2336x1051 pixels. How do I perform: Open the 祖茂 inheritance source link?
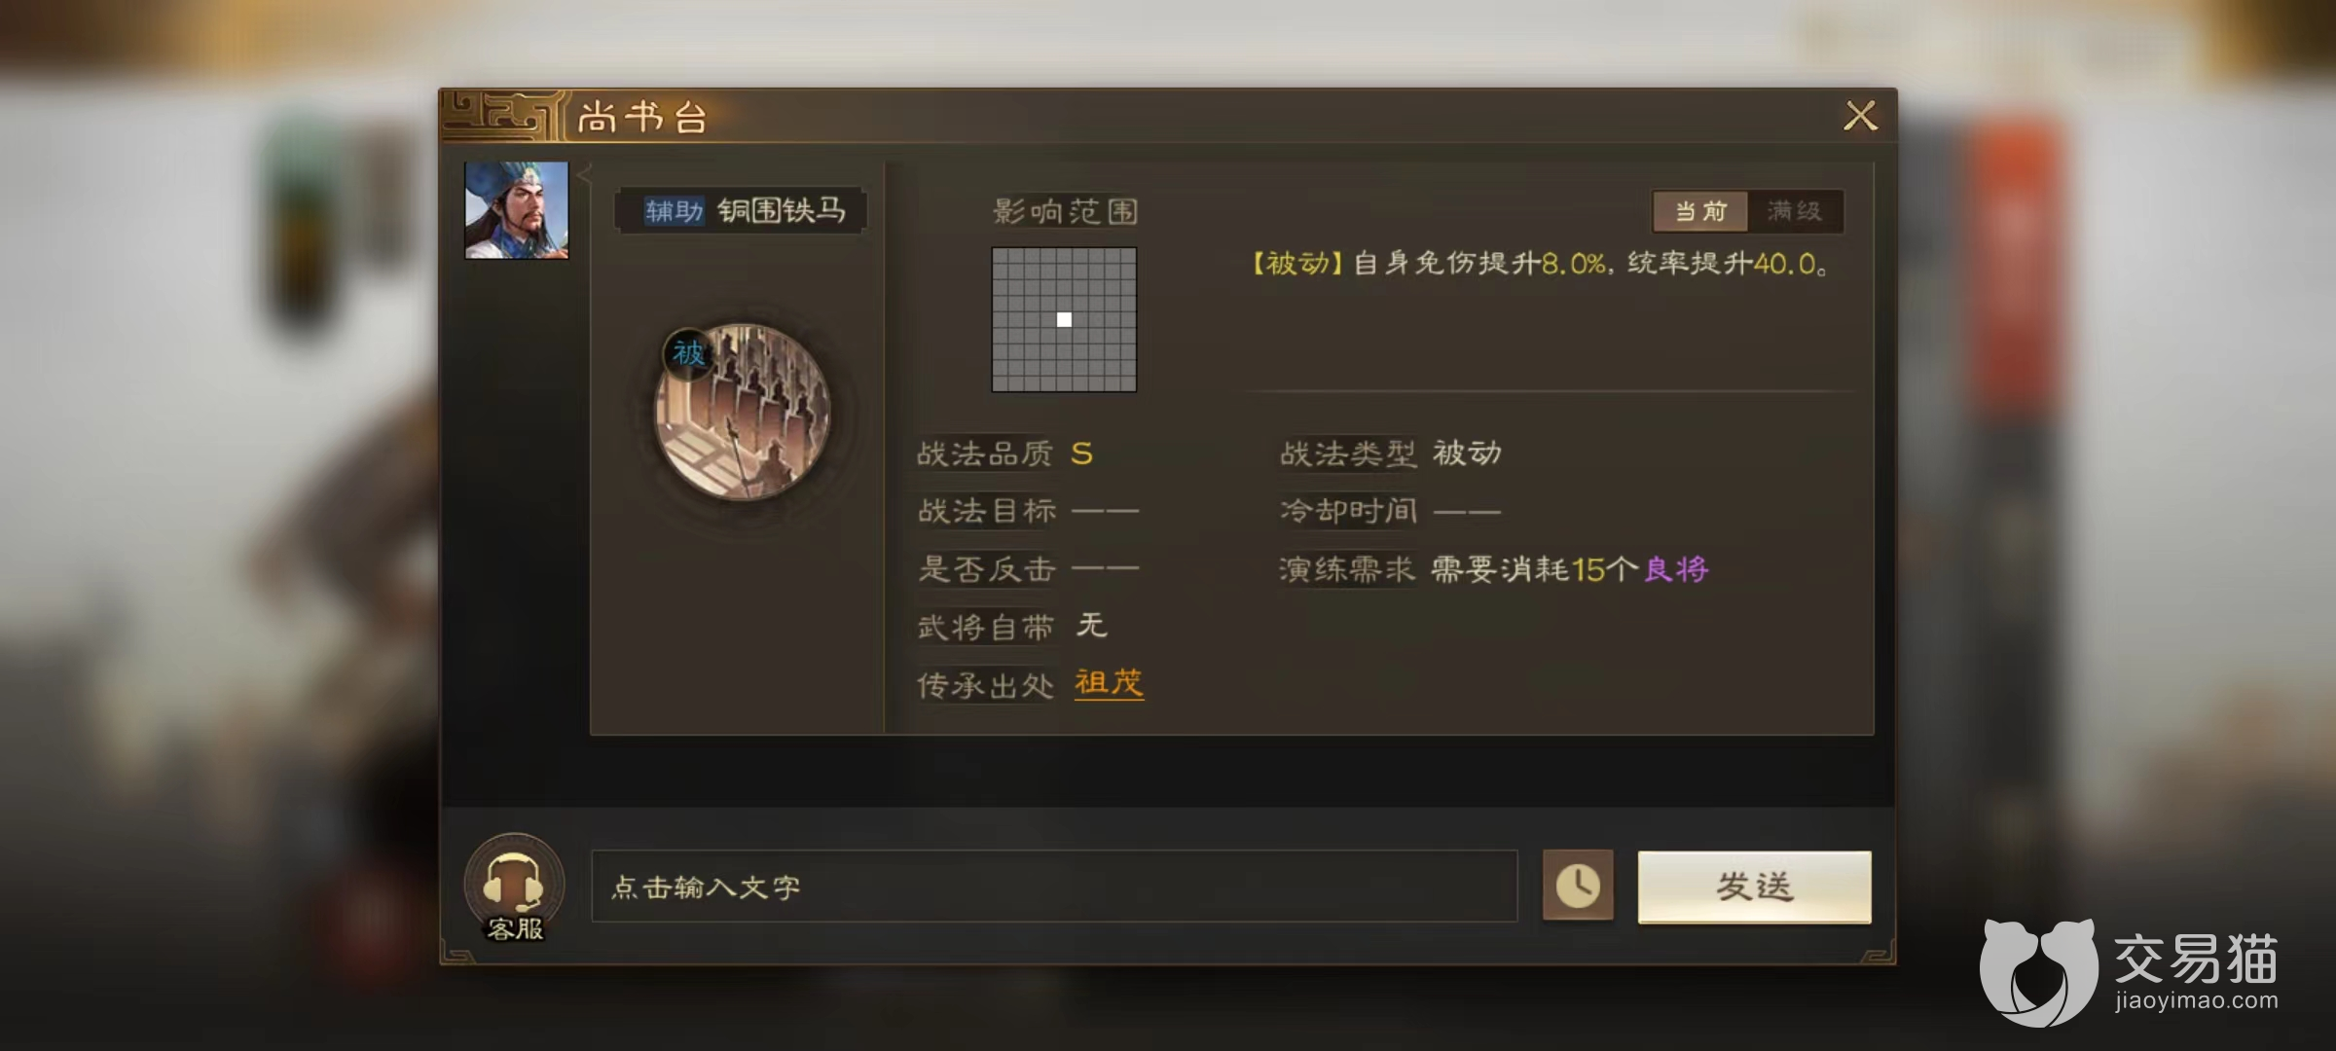[1109, 683]
